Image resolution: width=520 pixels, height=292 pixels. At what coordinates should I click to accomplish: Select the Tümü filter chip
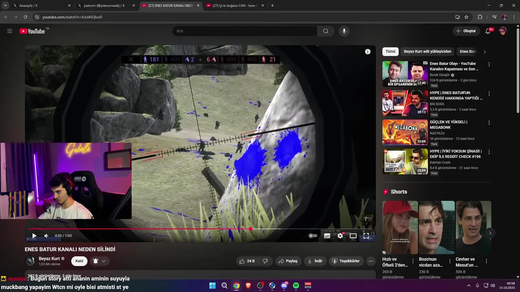390,52
